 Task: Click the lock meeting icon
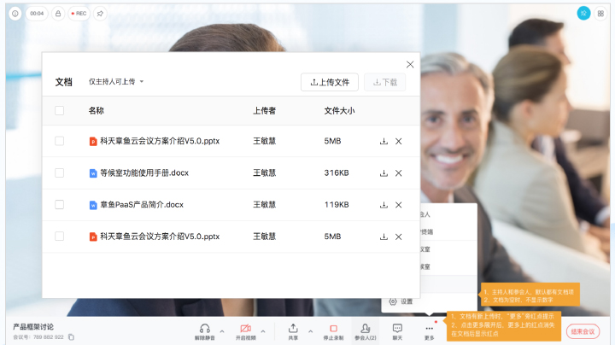click(x=58, y=14)
